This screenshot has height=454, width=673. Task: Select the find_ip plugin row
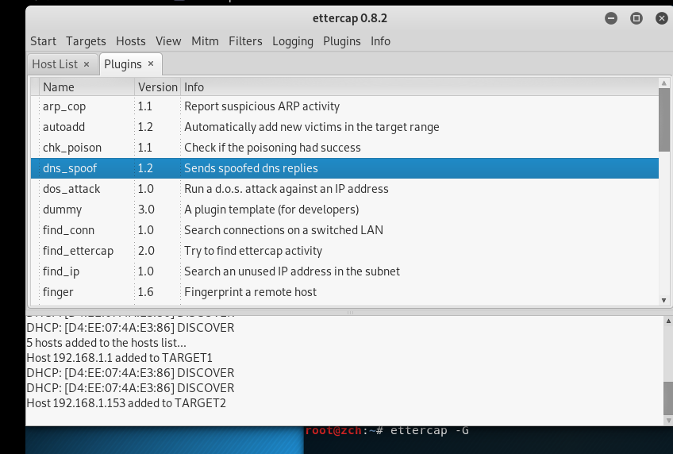click(344, 271)
